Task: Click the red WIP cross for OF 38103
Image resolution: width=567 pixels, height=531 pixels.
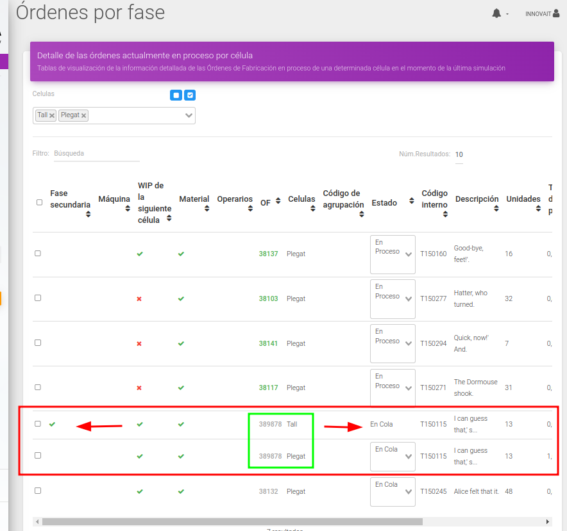Action: click(x=139, y=298)
